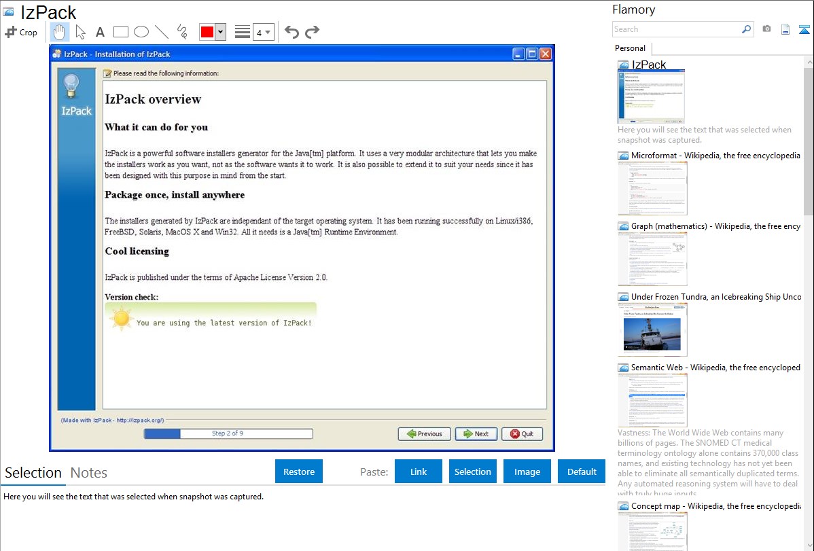This screenshot has height=551, width=814.
Task: Click Quit in the IzPack installer
Action: [x=523, y=433]
